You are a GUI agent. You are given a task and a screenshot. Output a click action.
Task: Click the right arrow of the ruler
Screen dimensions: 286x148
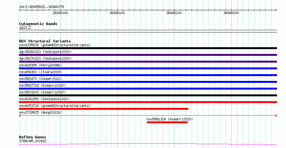(276, 10)
